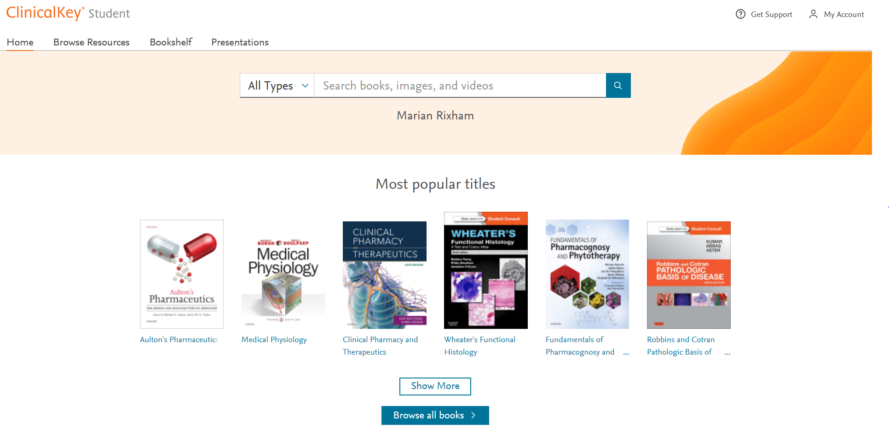This screenshot has height=429, width=889.
Task: Click the Browse all books button
Action: tap(435, 415)
